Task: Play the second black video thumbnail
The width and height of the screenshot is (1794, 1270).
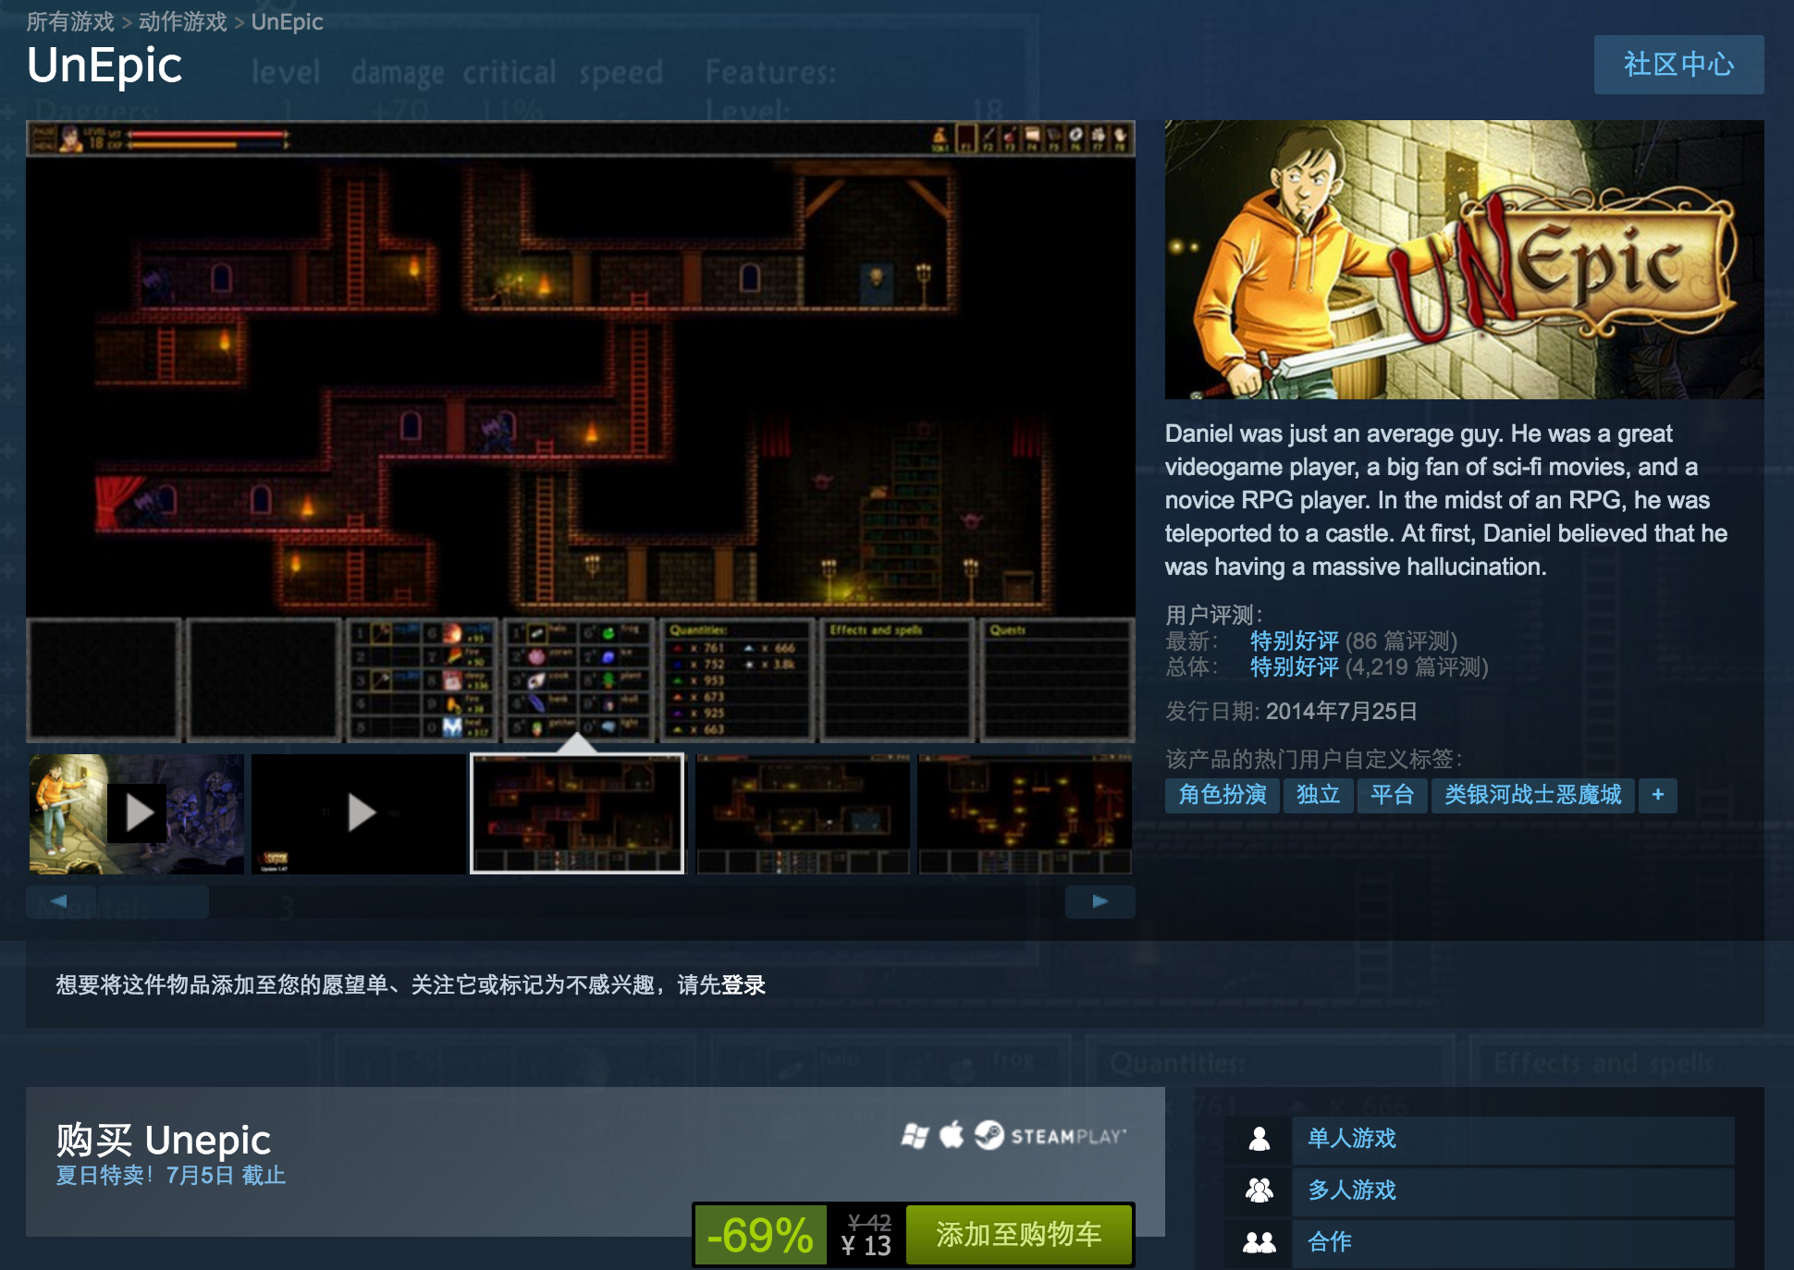Action: point(359,813)
